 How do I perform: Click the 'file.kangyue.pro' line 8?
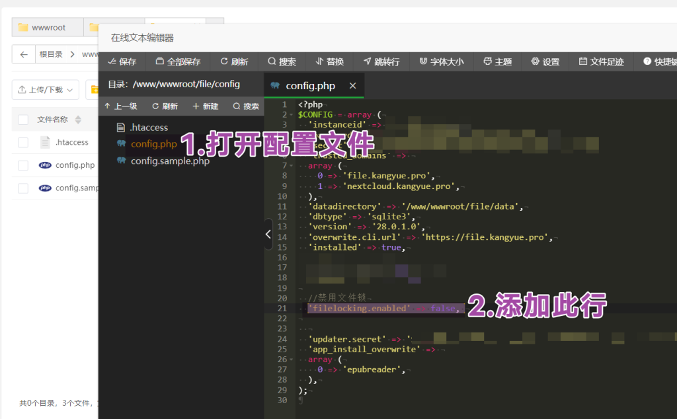coord(376,176)
